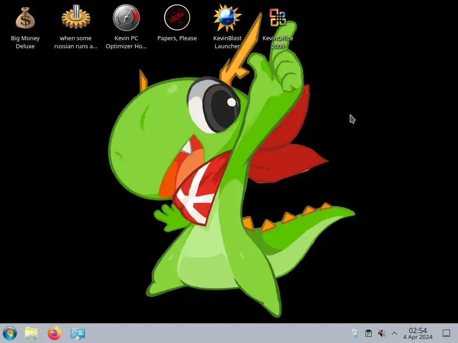Screen dimensions: 458x343
Task: Select the gear icon labeled 'when some russian runs a...'
Action: (x=76, y=17)
